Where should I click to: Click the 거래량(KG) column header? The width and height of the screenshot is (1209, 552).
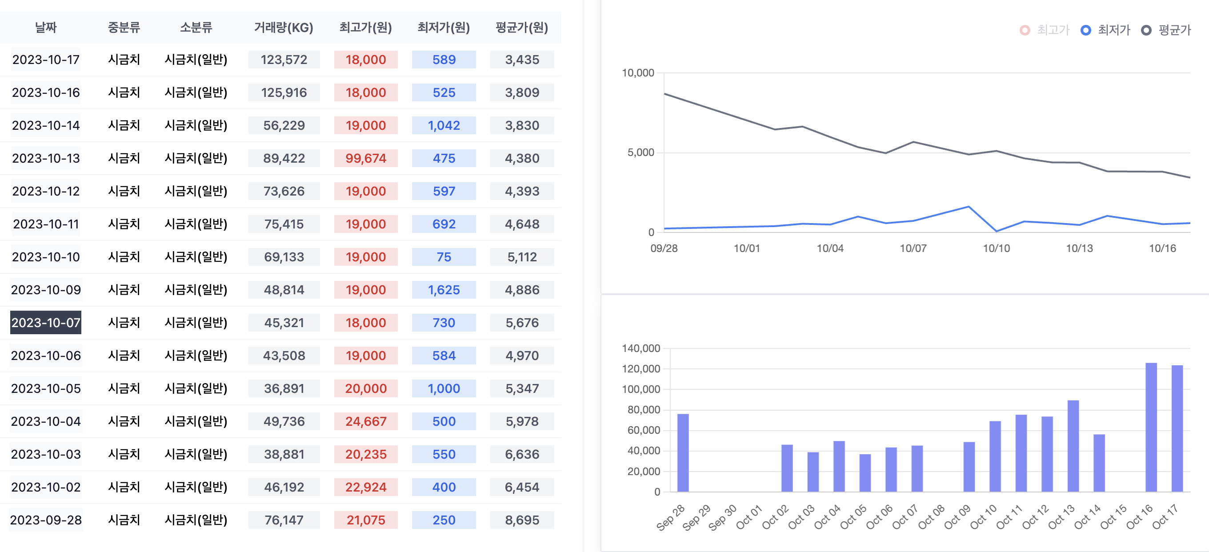coord(284,27)
